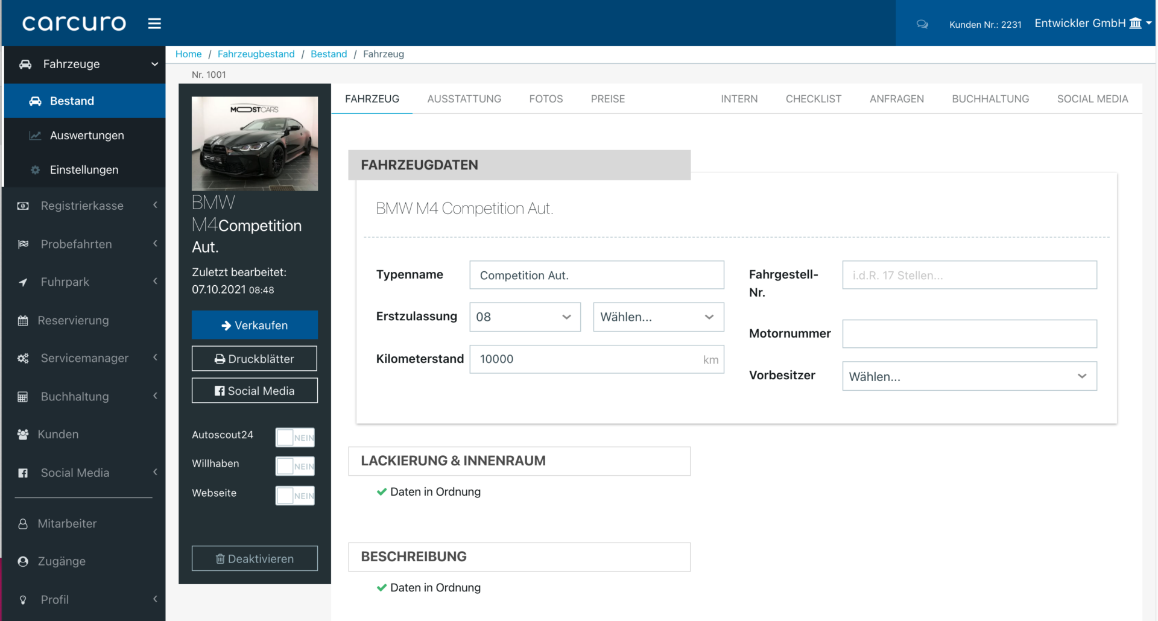Open Bestand in the sidebar

click(84, 101)
